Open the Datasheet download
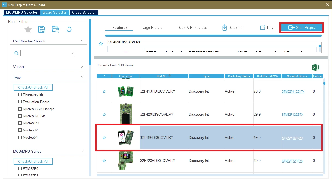The height and width of the screenshot is (181, 332). click(233, 27)
